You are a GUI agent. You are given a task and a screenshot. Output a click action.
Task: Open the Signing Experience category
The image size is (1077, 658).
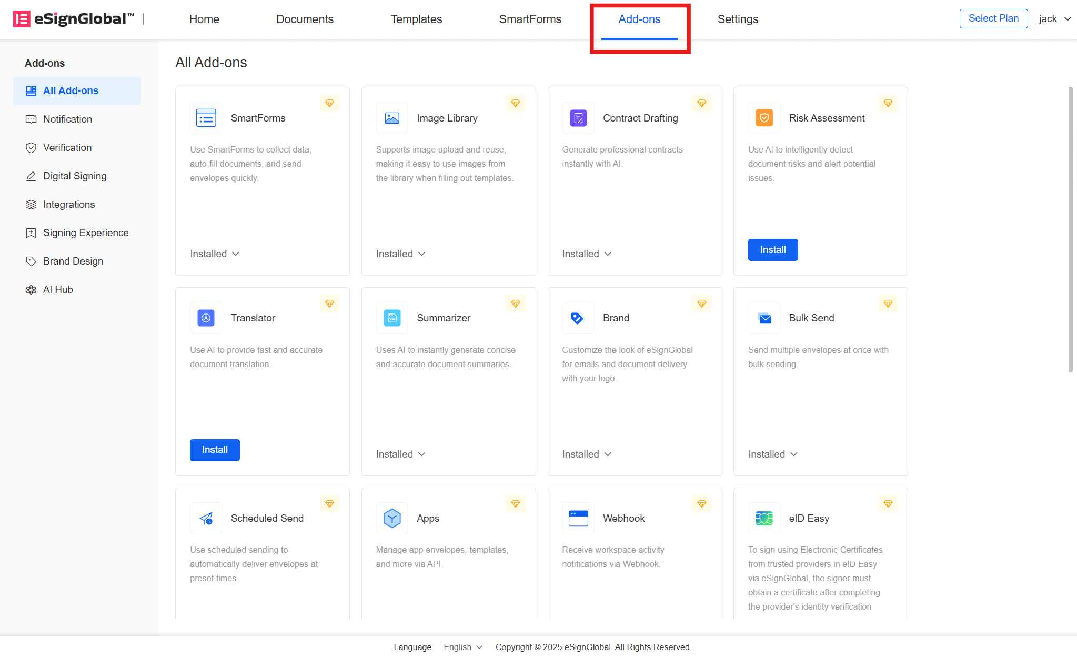(x=77, y=233)
